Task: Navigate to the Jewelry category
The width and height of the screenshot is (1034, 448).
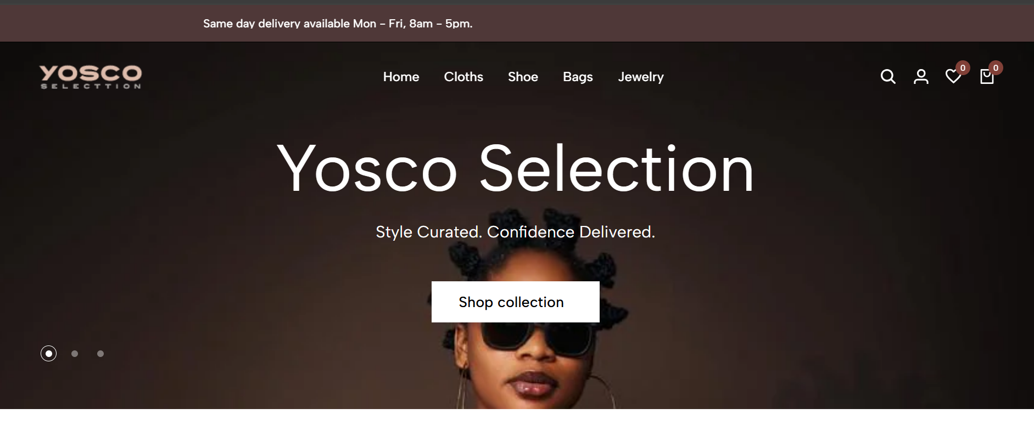Action: 641,77
